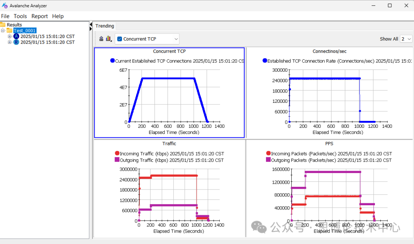Select the Connectinos/sec chart plot
The image size is (414, 244).
coord(338,96)
